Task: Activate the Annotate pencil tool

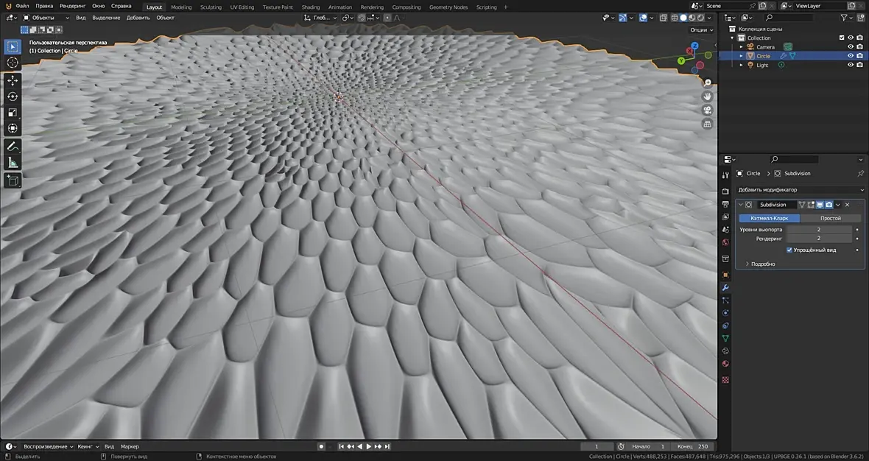Action: click(x=13, y=147)
